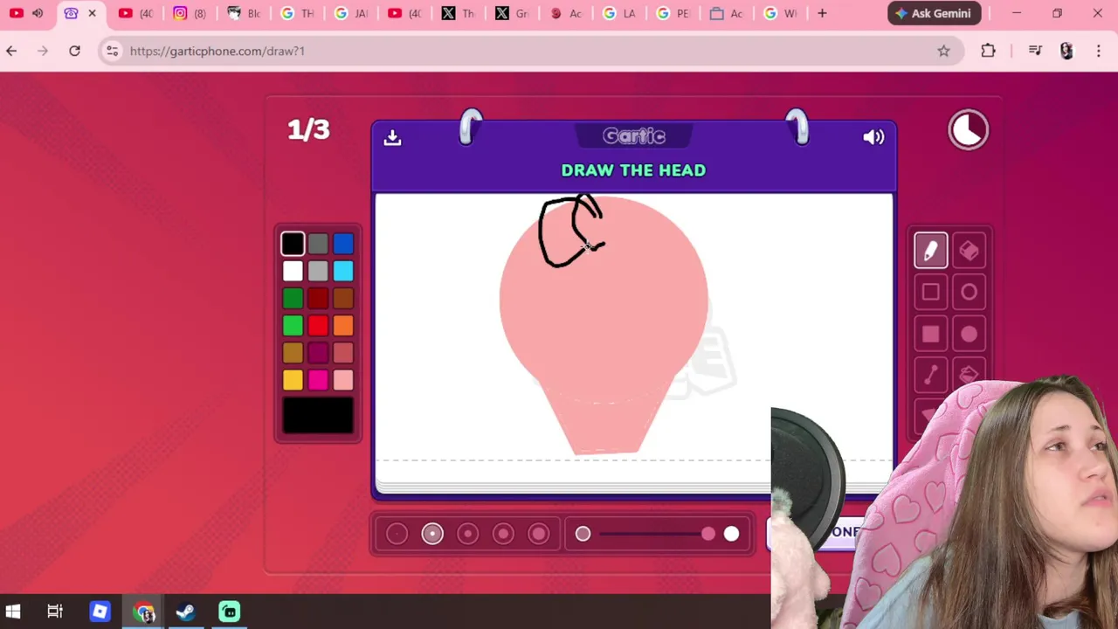Pick the filled ellipse tool
1118x629 pixels.
[x=969, y=334]
